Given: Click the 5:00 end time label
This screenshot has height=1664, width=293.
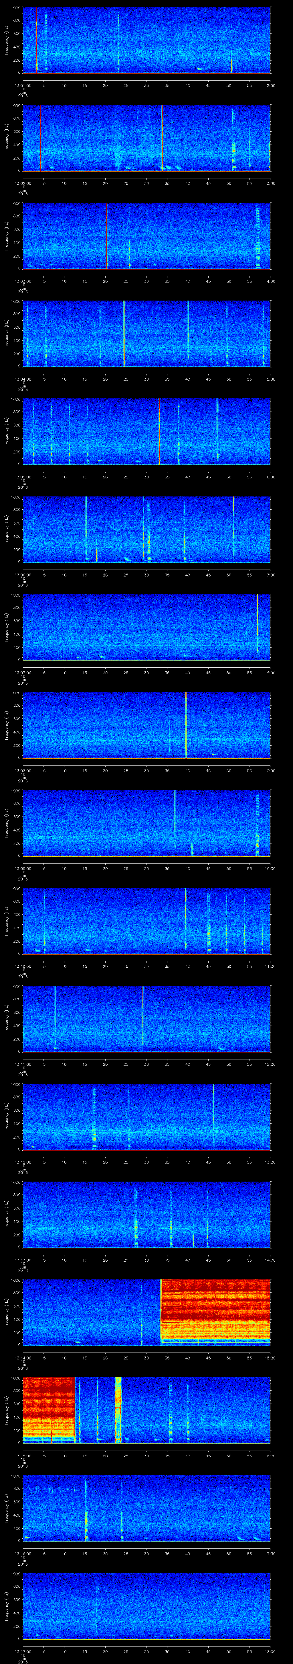Looking at the screenshot, I should pos(270,379).
